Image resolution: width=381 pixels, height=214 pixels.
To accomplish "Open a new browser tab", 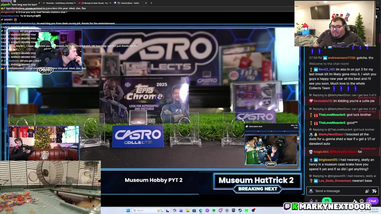I will pos(151,3).
